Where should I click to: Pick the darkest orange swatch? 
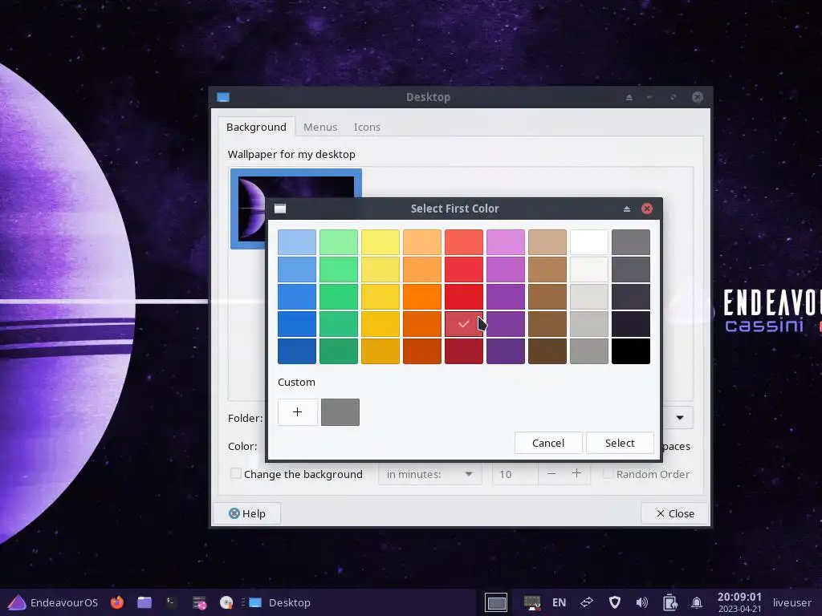[x=422, y=351]
